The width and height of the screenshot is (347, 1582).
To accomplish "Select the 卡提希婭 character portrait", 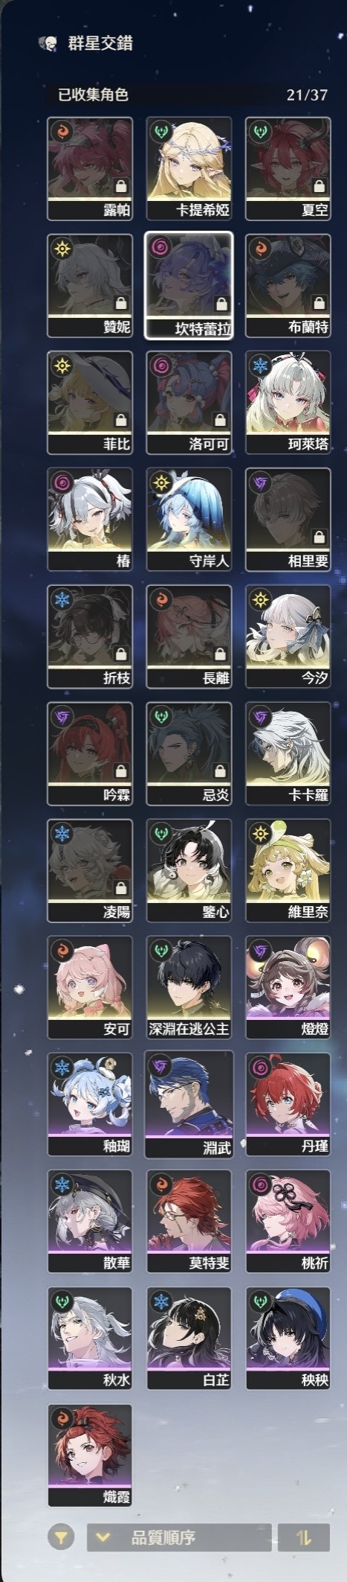I will click(189, 168).
